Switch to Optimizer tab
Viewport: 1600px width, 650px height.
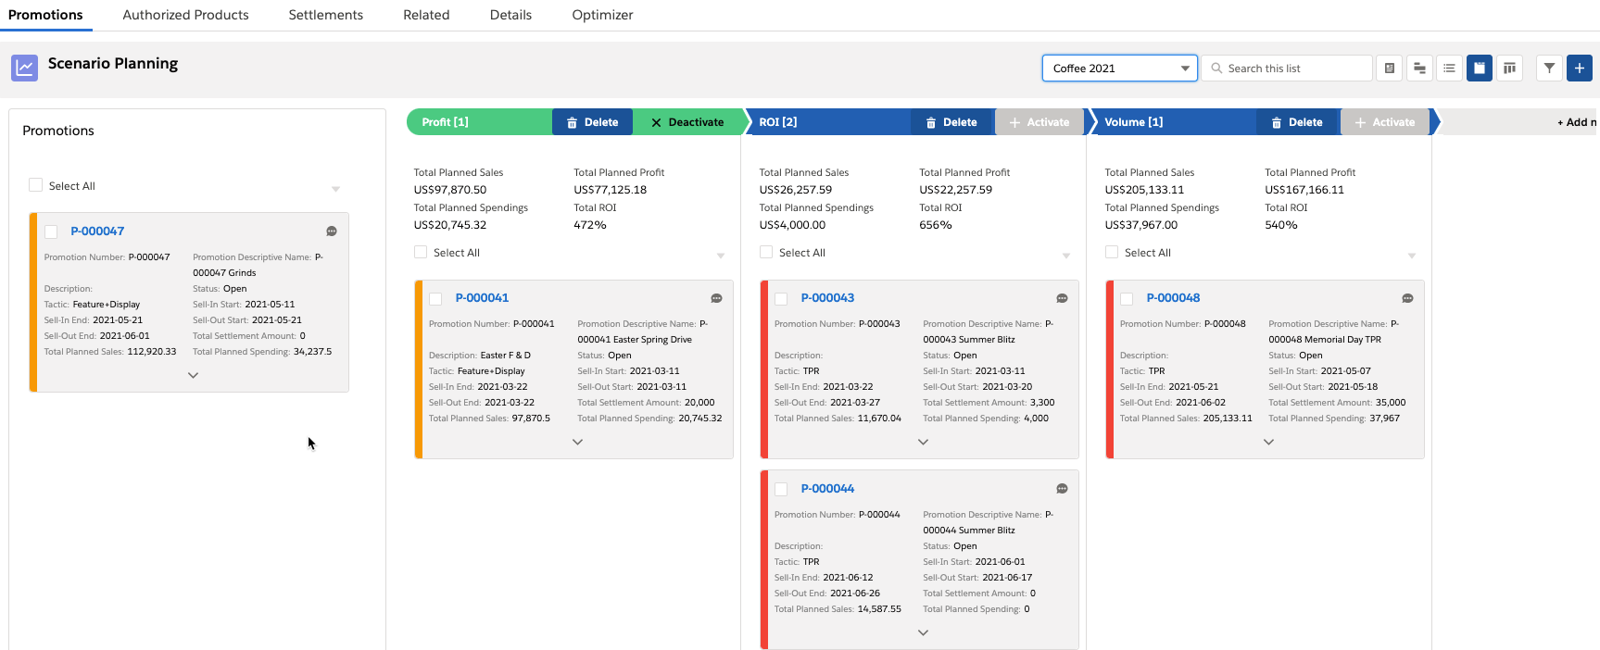click(x=602, y=15)
